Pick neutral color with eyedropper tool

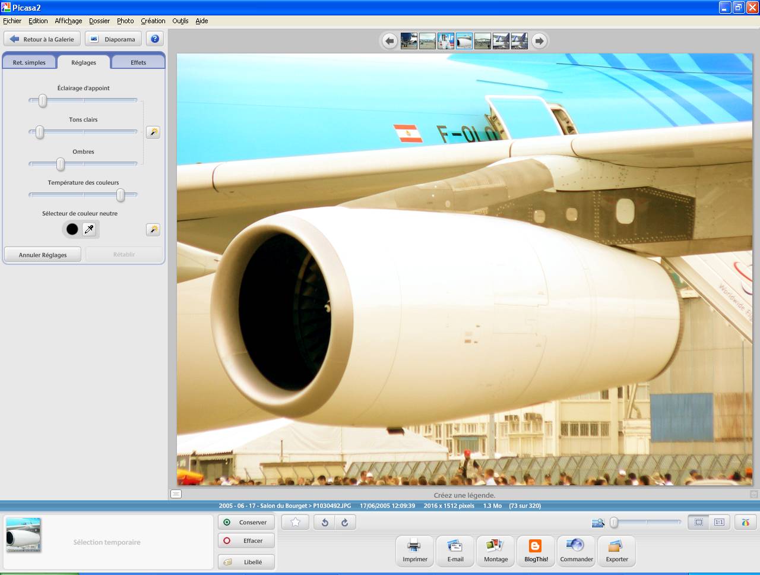[x=89, y=229]
